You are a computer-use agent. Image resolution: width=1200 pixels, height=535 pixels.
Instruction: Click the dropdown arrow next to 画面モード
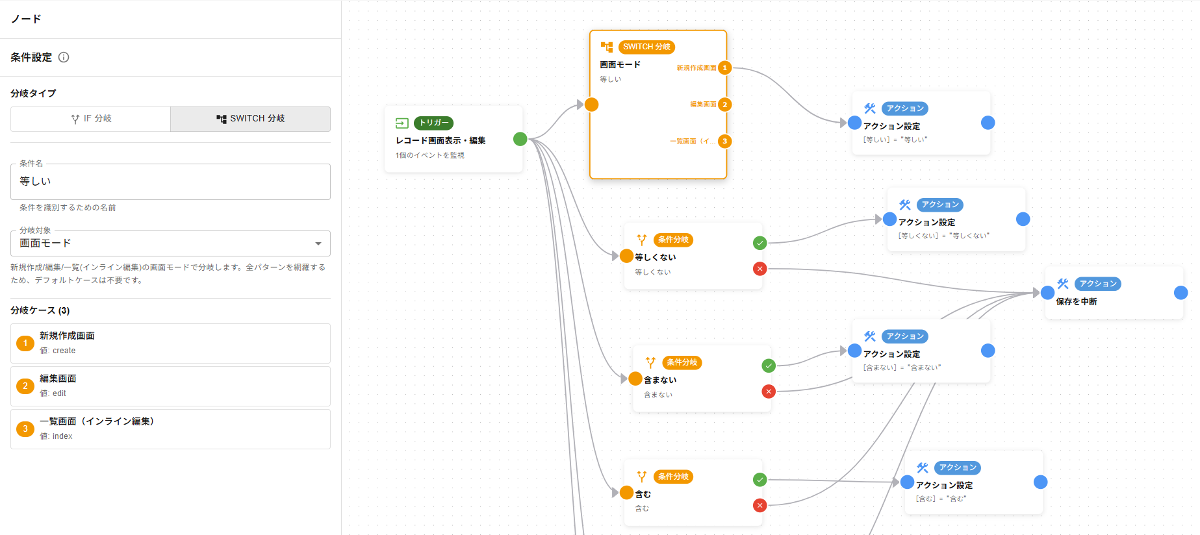pos(318,243)
